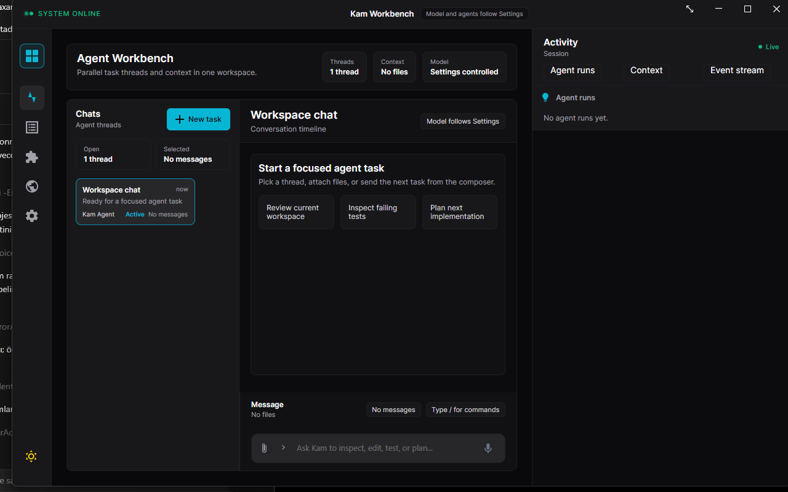
Task: Click the Threads 1 thread stat card
Action: pos(344,67)
